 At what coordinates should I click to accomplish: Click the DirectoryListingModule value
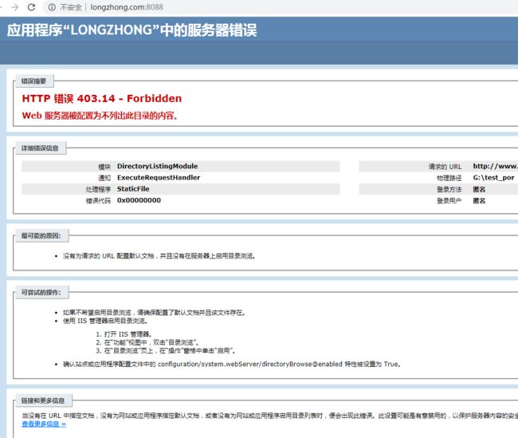(x=157, y=166)
